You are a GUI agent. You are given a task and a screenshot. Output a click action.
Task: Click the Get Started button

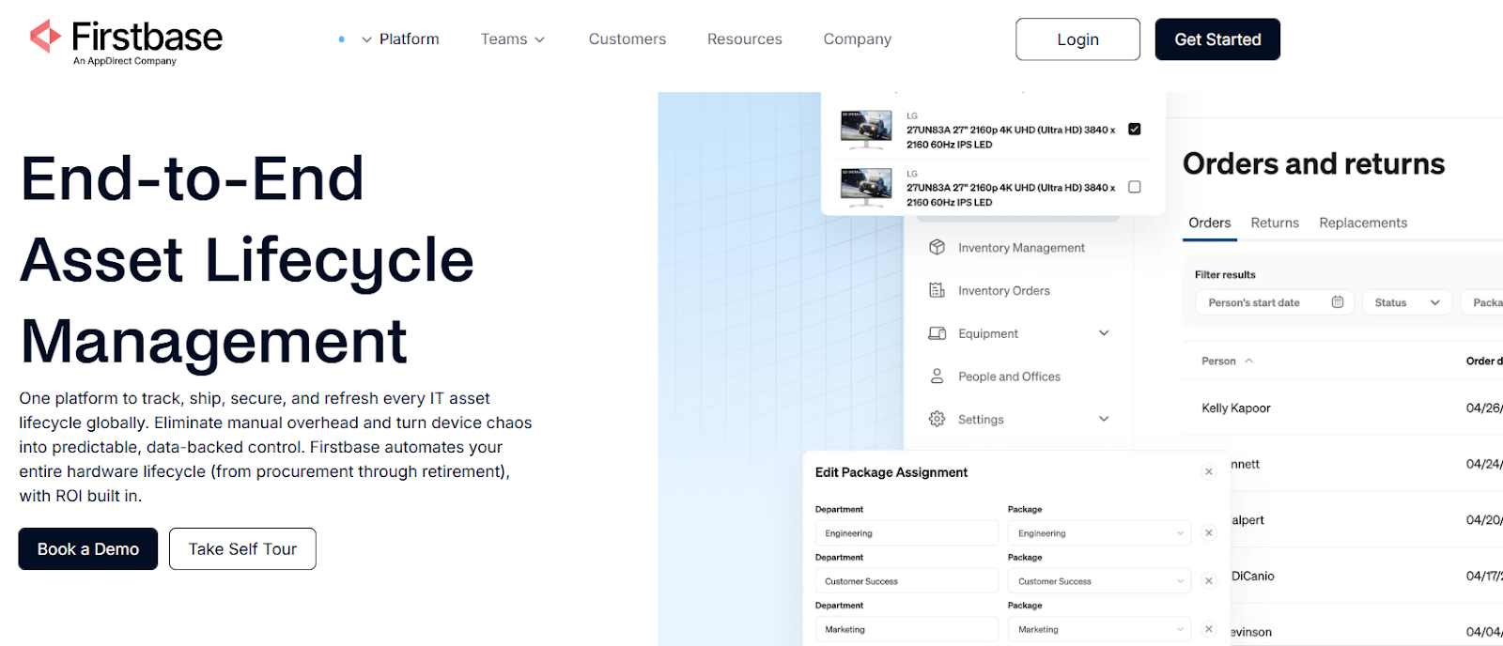1217,39
